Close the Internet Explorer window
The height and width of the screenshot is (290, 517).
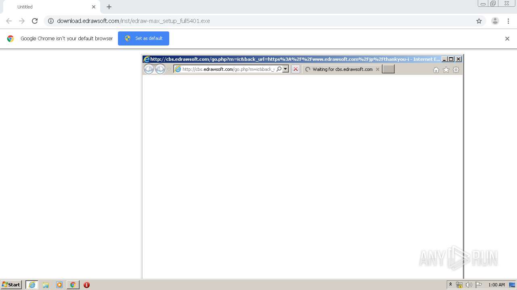point(458,59)
